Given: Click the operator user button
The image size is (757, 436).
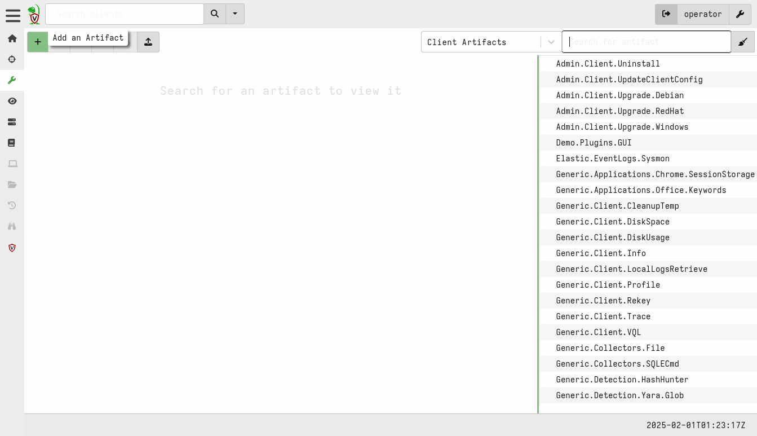Looking at the screenshot, I should (703, 14).
